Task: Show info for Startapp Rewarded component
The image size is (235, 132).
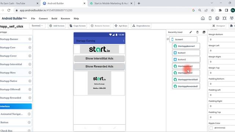Action: click(x=30, y=98)
